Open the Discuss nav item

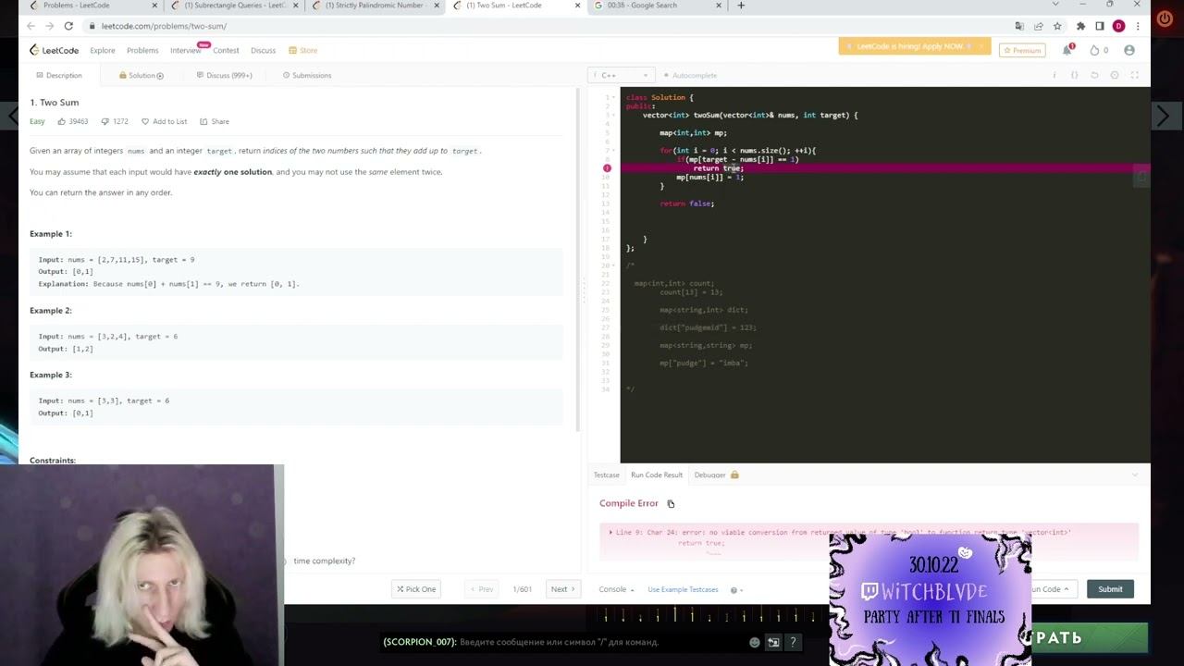263,50
